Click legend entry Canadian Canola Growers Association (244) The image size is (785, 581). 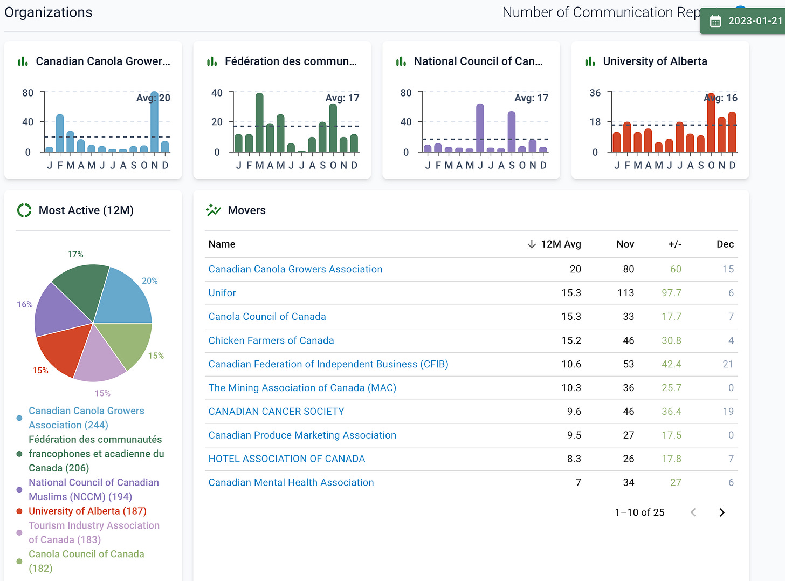pos(86,418)
